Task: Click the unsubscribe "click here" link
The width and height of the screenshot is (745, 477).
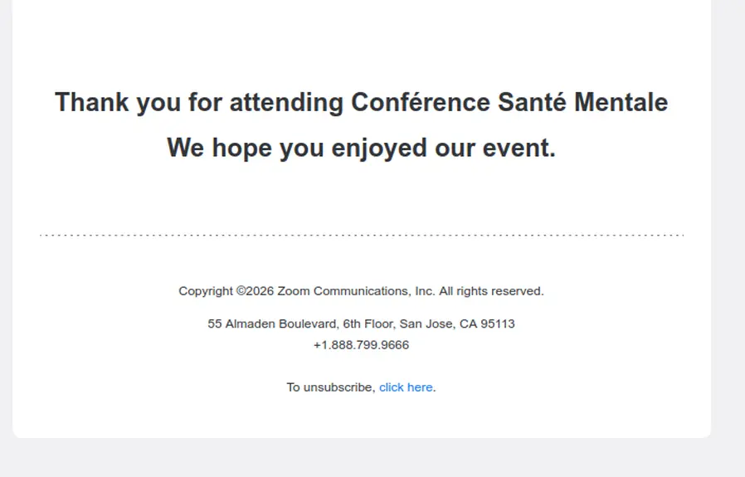Action: pyautogui.click(x=406, y=387)
